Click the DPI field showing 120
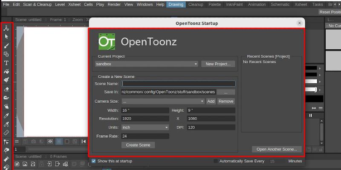 click(211, 127)
